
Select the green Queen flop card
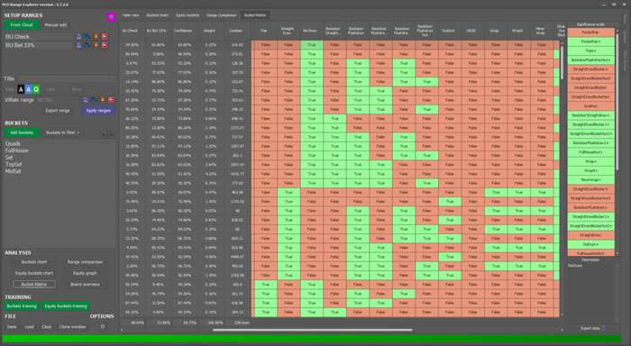pos(36,89)
